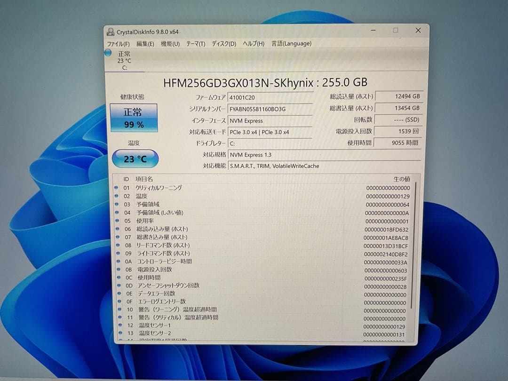
Task: Click the status dot for row 08 リードコマンド数
Action: (118, 245)
